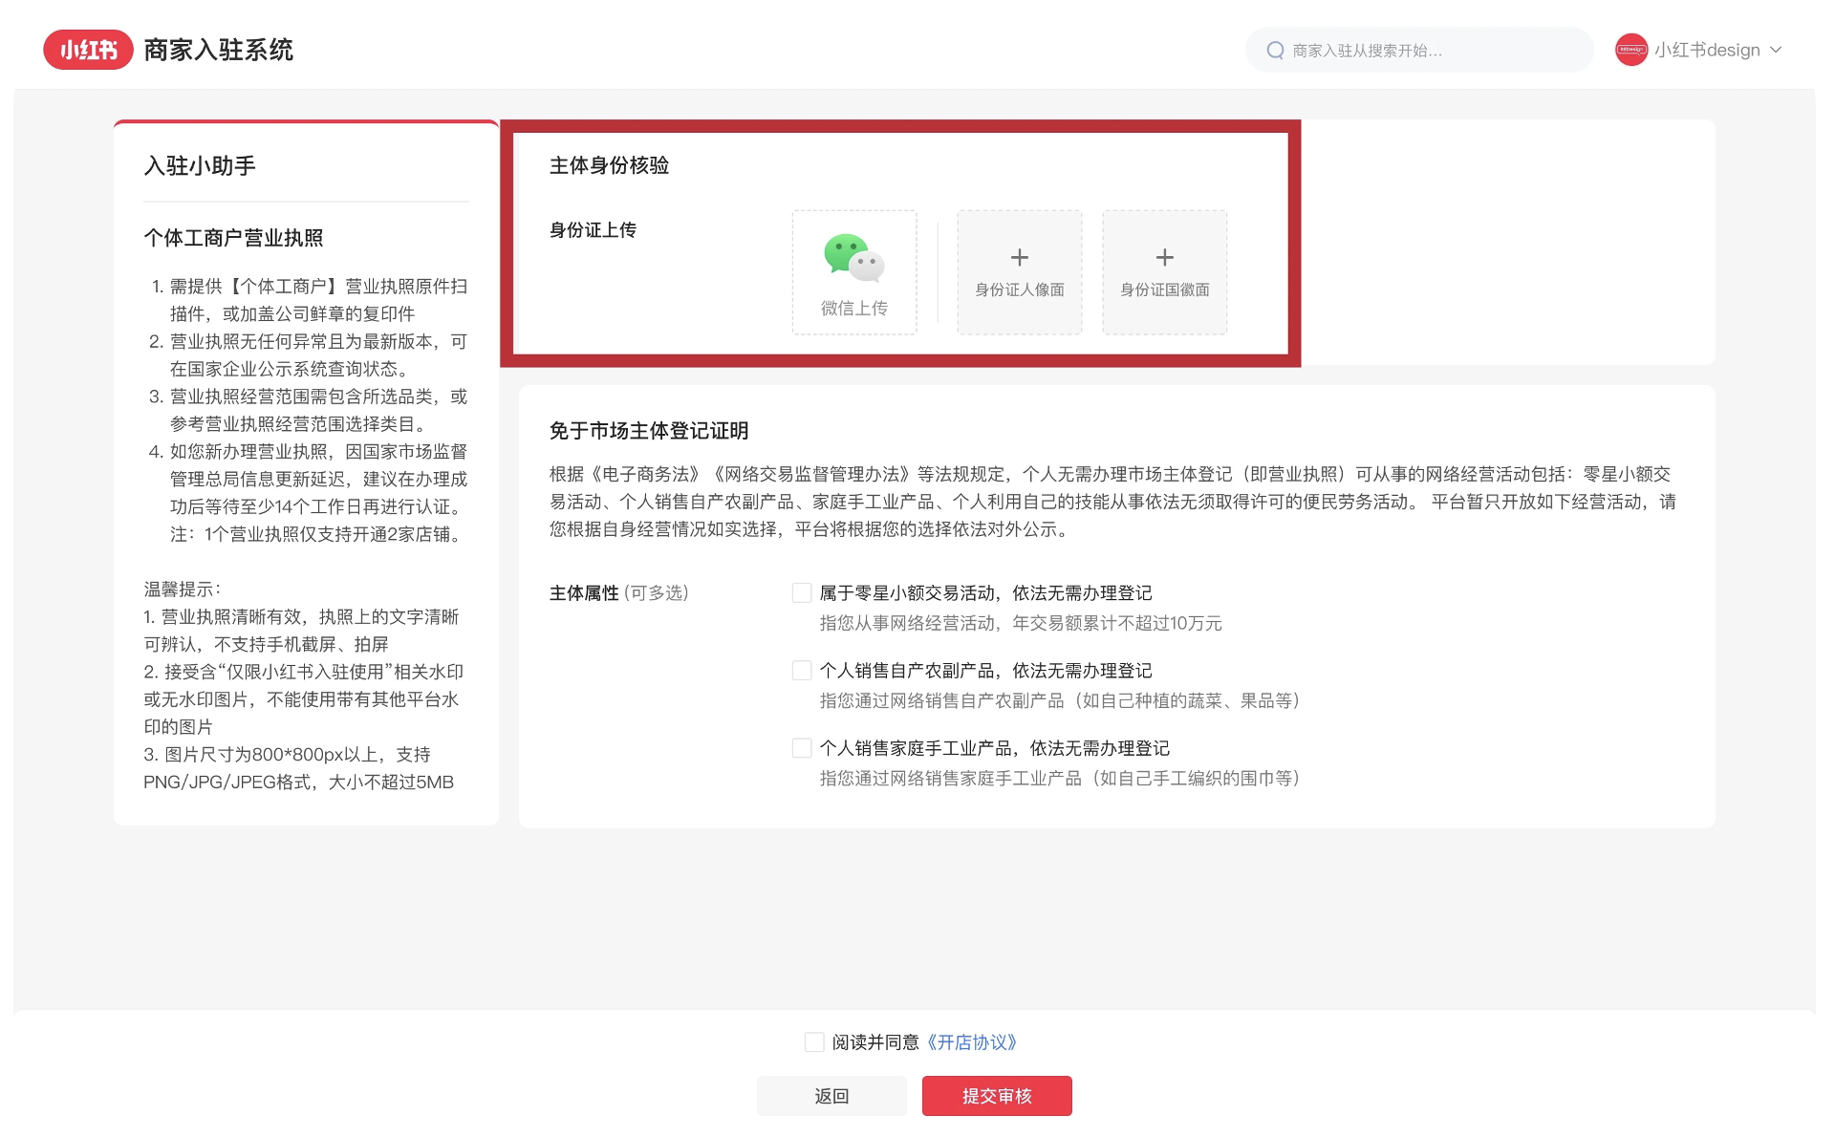Click the 小红书 red logo
The image size is (1835, 1137).
click(x=88, y=50)
